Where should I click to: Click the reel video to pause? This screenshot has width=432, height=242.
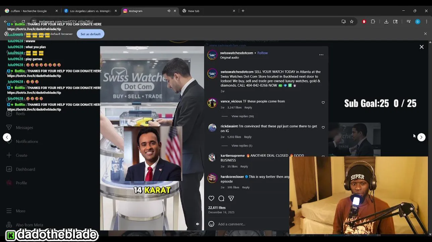[152, 138]
